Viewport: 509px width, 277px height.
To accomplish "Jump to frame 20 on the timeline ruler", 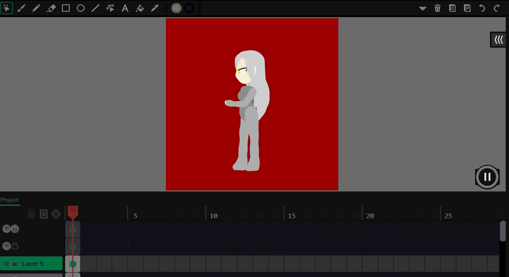I will pyautogui.click(x=370, y=216).
